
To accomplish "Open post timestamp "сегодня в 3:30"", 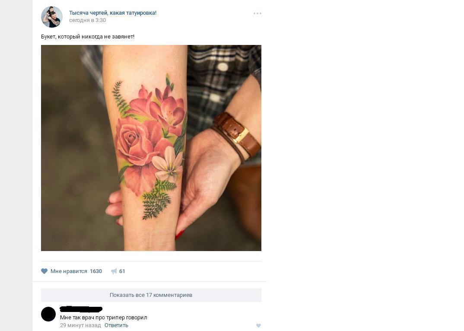I will 87,20.
